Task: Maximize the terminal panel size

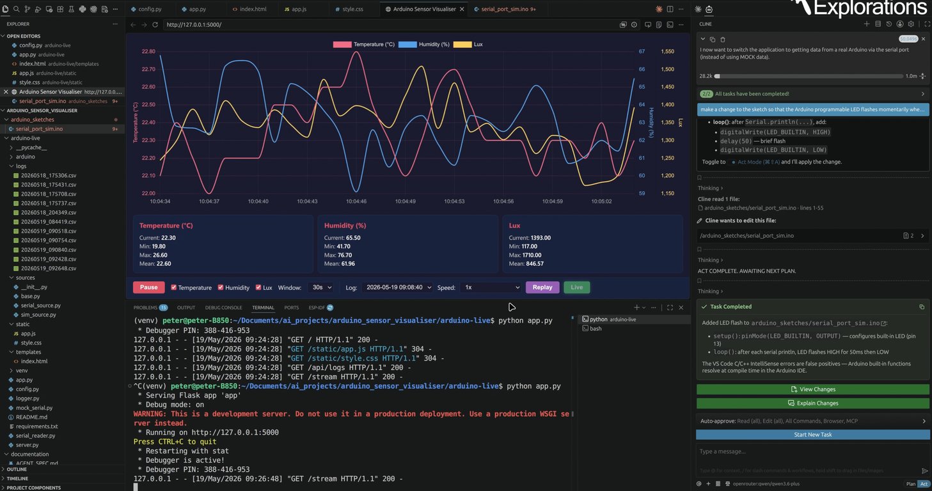Action: click(x=670, y=308)
